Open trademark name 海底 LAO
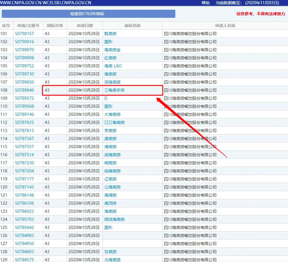 tap(113, 66)
